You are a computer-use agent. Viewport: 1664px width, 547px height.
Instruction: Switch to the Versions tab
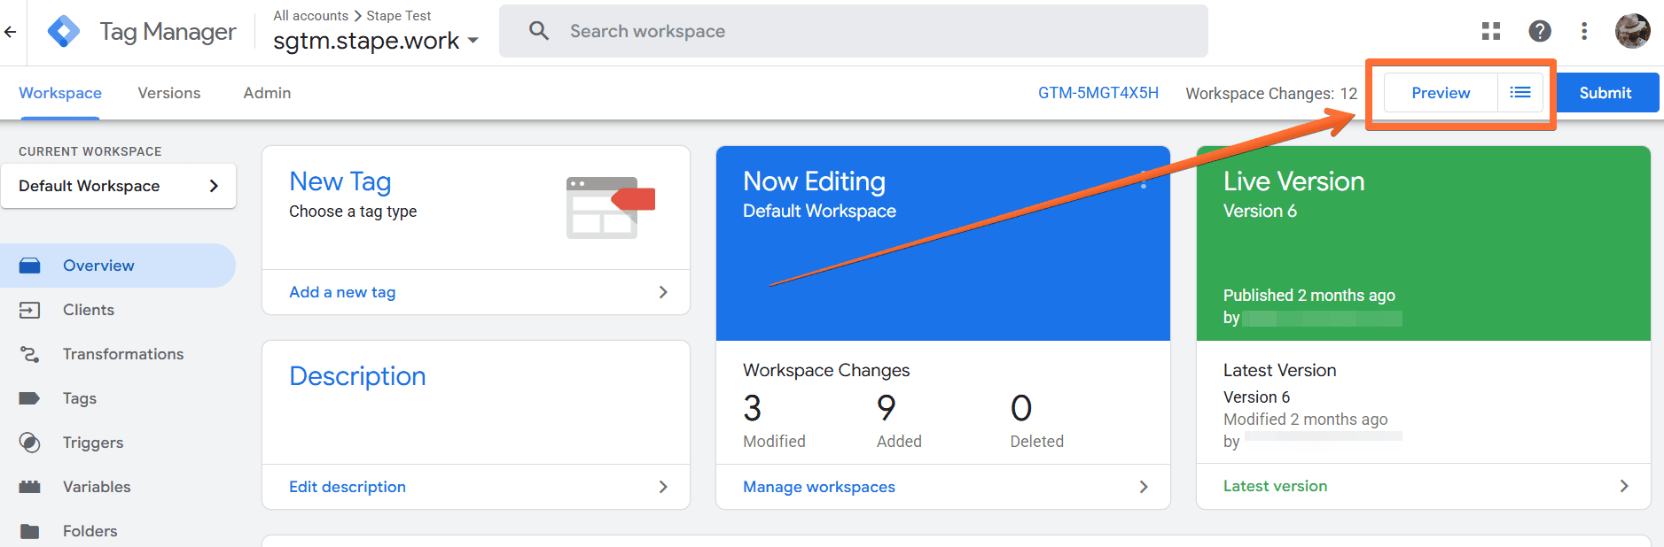[169, 93]
